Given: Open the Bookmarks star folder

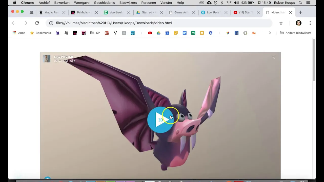Looking at the screenshot, I should coord(40,33).
